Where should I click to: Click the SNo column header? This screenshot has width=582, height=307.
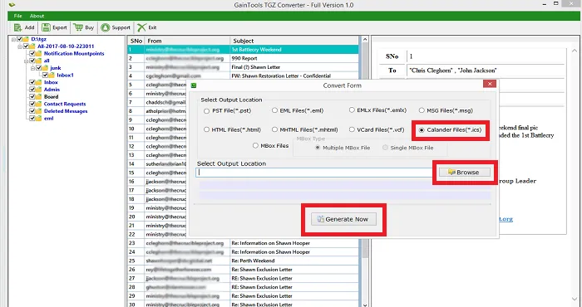(x=136, y=41)
